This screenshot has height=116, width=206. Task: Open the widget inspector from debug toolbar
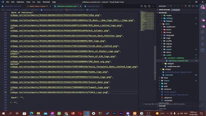point(197,6)
